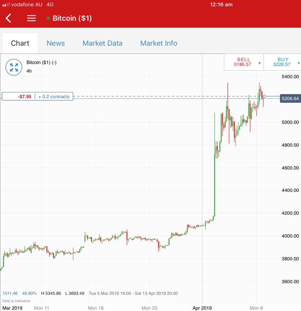The height and width of the screenshot is (311, 301).
Task: Tap 'Data is indicative' notice
Action: tap(16, 301)
